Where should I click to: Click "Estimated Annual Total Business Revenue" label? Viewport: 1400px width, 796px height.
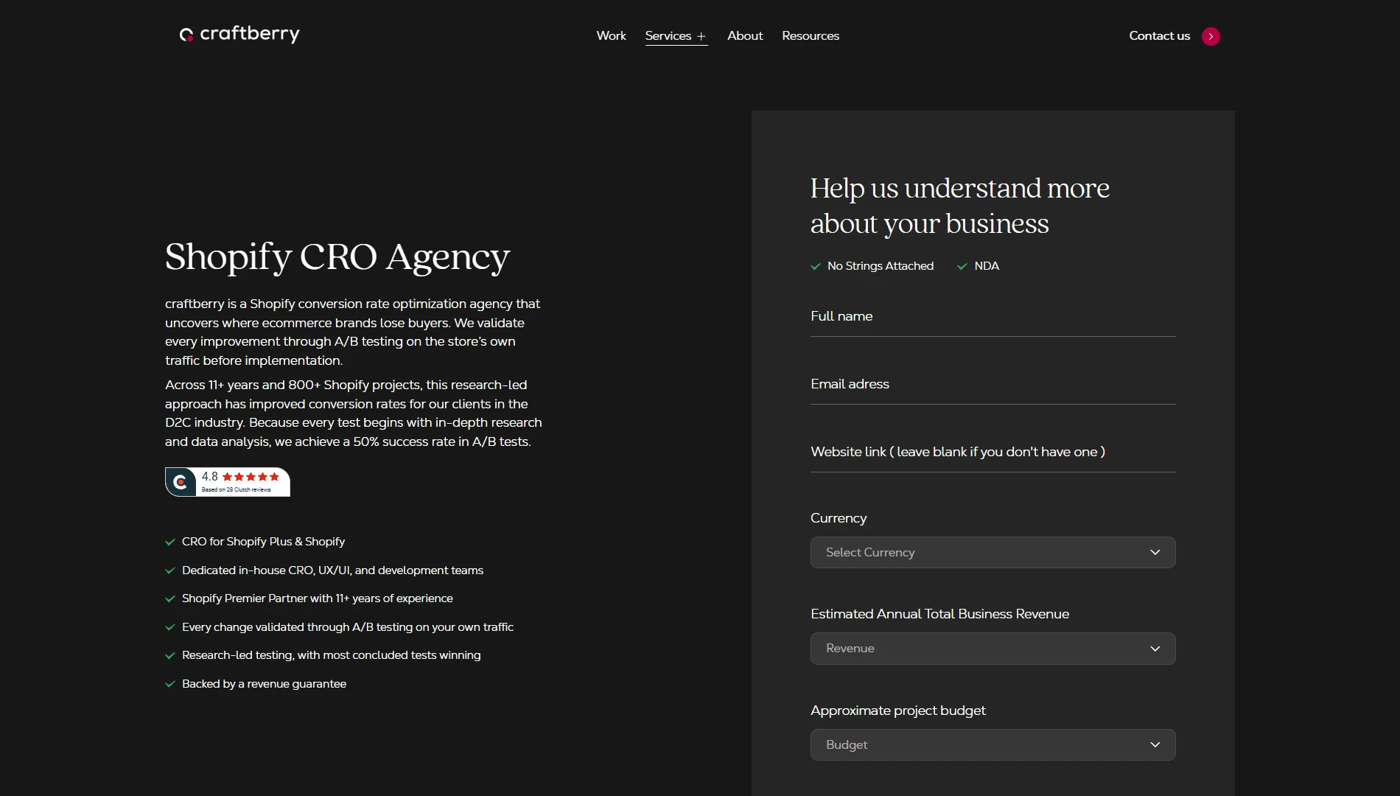click(939, 614)
